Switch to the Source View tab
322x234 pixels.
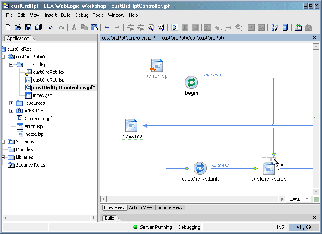pos(170,207)
